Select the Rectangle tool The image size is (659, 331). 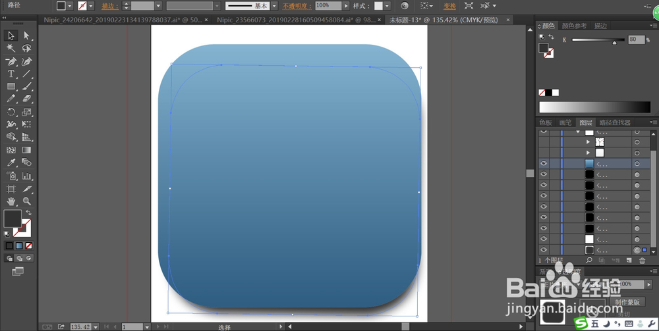[11, 86]
